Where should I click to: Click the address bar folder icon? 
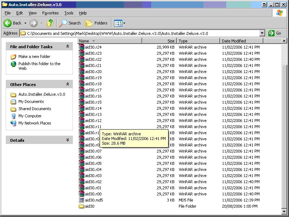pos(23,33)
